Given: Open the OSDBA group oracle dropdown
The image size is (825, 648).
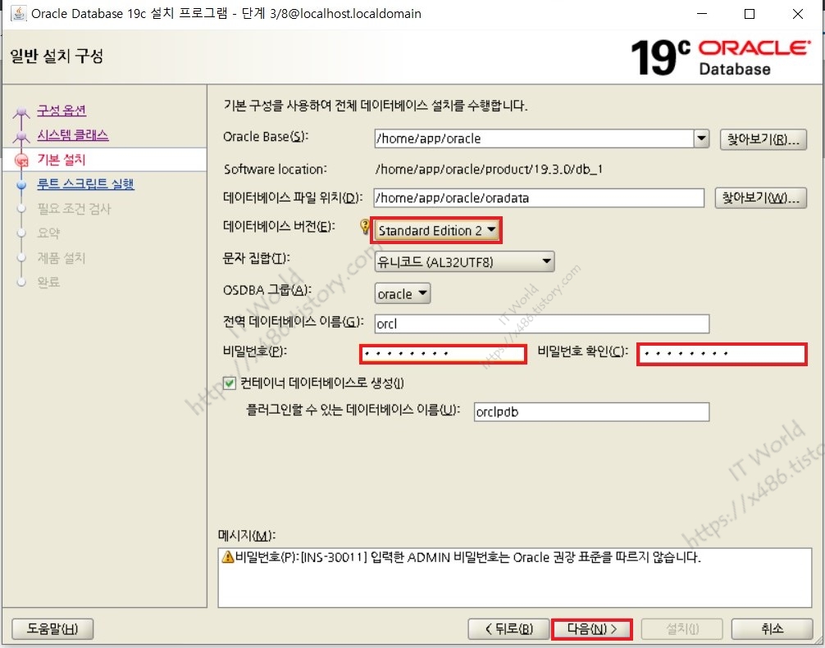Looking at the screenshot, I should tap(403, 294).
